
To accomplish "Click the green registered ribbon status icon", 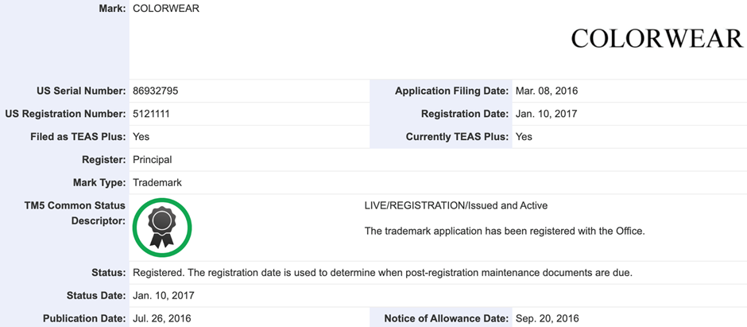I will tap(162, 228).
